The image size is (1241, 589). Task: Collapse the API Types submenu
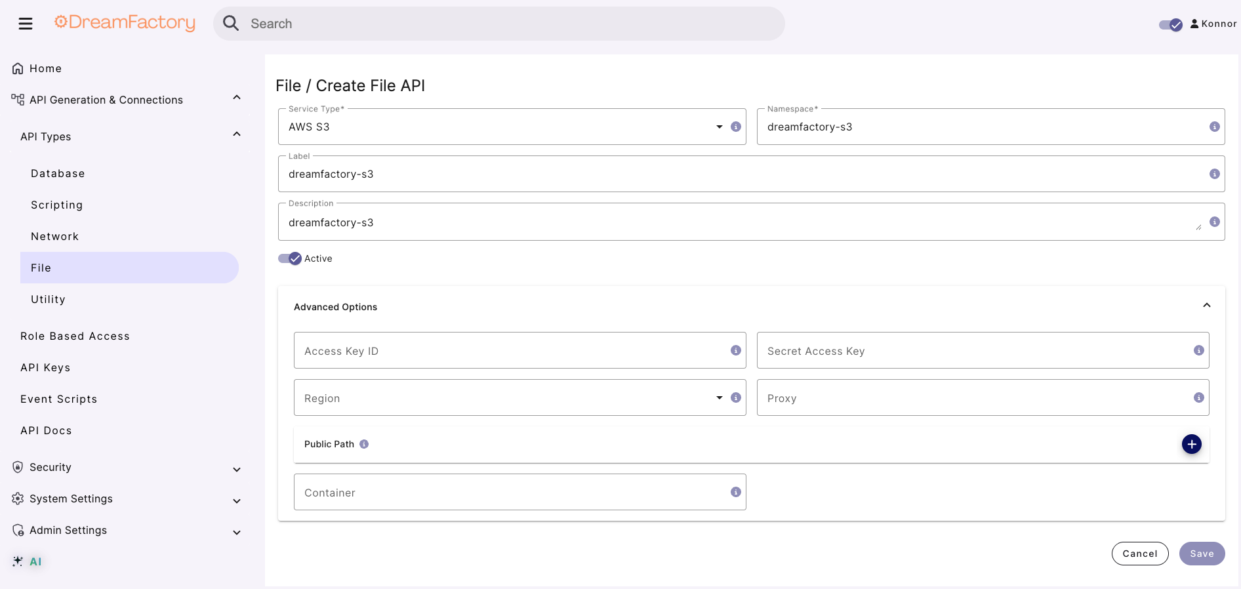(x=237, y=134)
